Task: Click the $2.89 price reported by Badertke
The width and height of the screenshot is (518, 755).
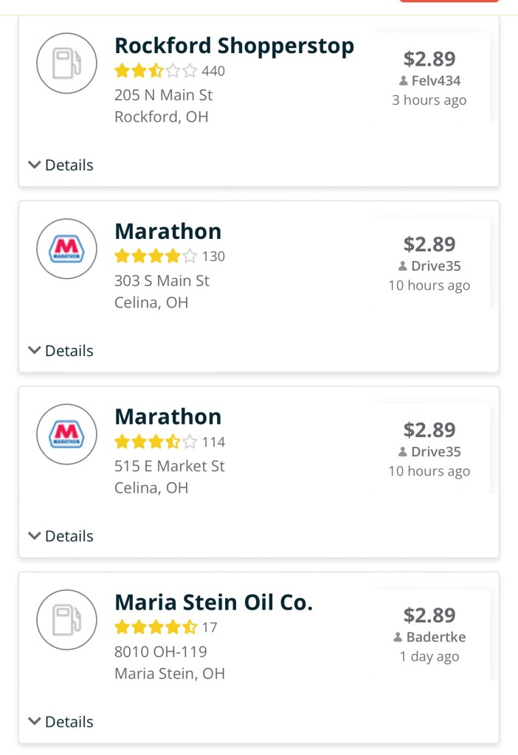Action: 429,615
